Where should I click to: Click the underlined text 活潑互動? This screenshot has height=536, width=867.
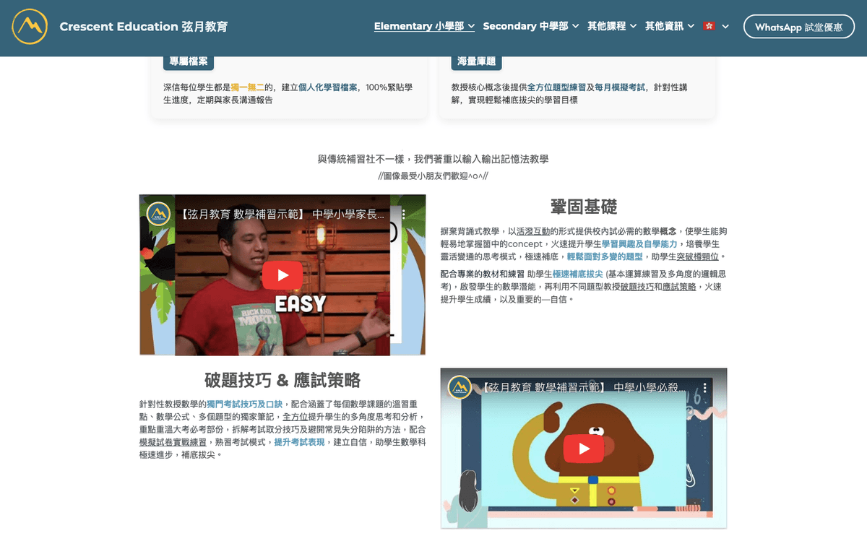point(533,231)
